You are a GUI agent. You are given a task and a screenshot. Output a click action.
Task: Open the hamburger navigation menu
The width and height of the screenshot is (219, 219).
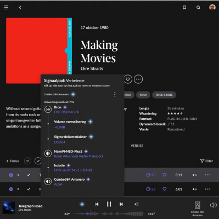6,8
